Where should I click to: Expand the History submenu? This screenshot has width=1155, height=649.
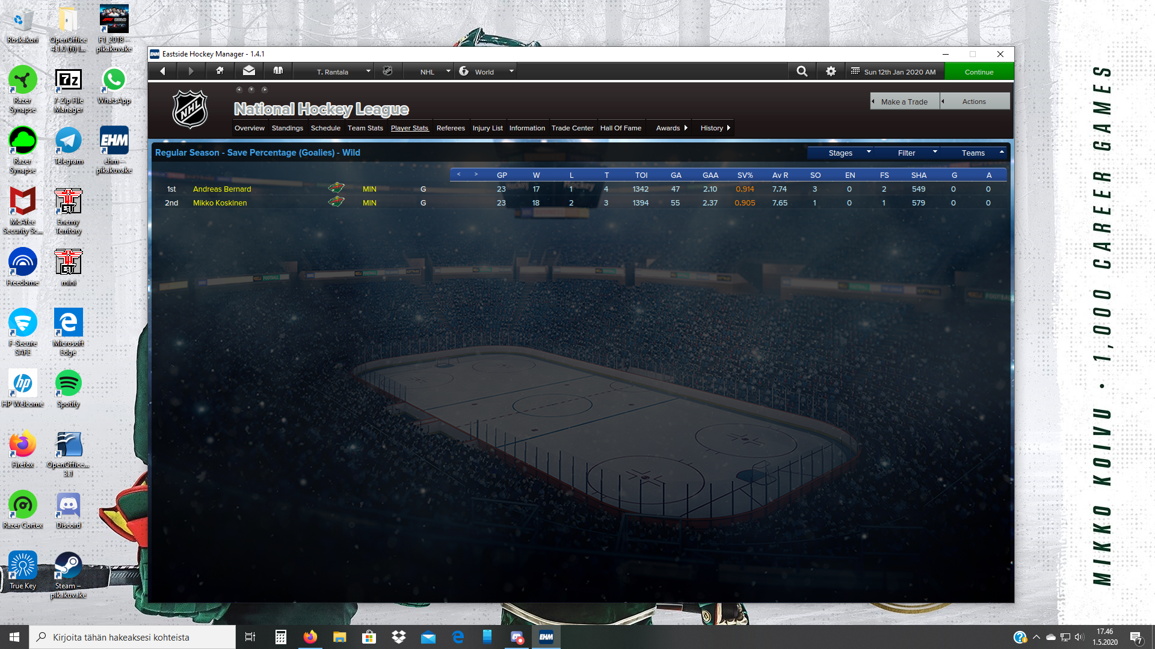[x=715, y=128]
